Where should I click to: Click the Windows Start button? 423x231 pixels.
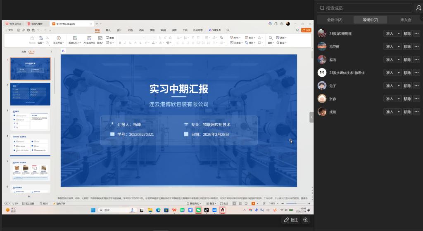coord(93,210)
